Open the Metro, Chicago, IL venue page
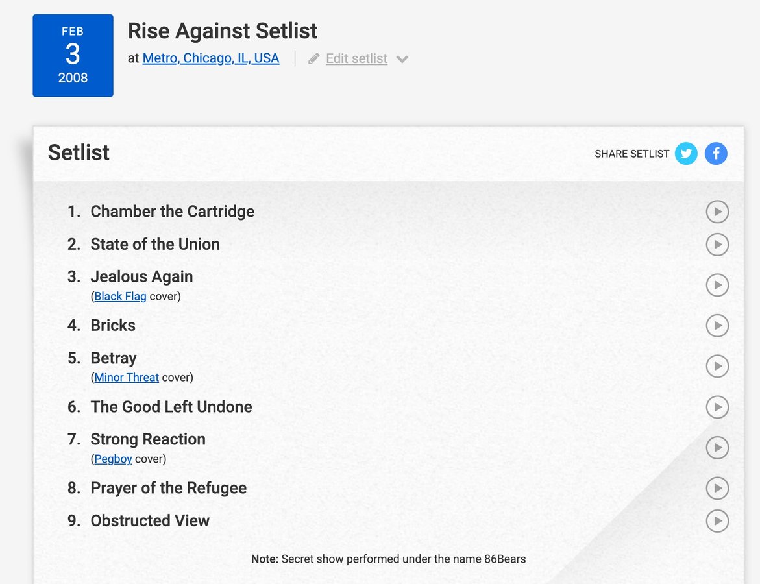760x584 pixels. click(x=210, y=58)
